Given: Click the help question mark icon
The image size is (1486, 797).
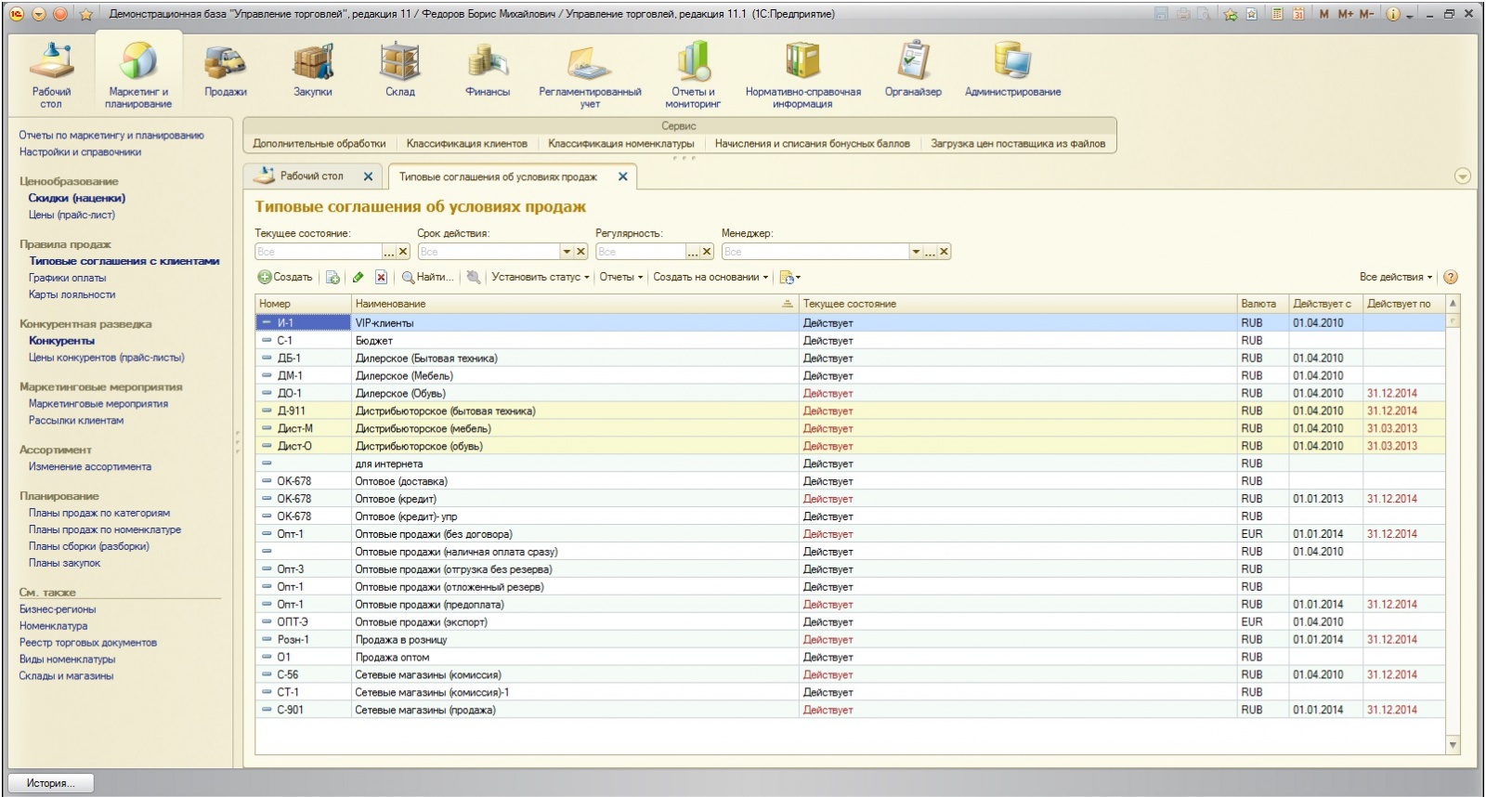Looking at the screenshot, I should (x=1451, y=277).
